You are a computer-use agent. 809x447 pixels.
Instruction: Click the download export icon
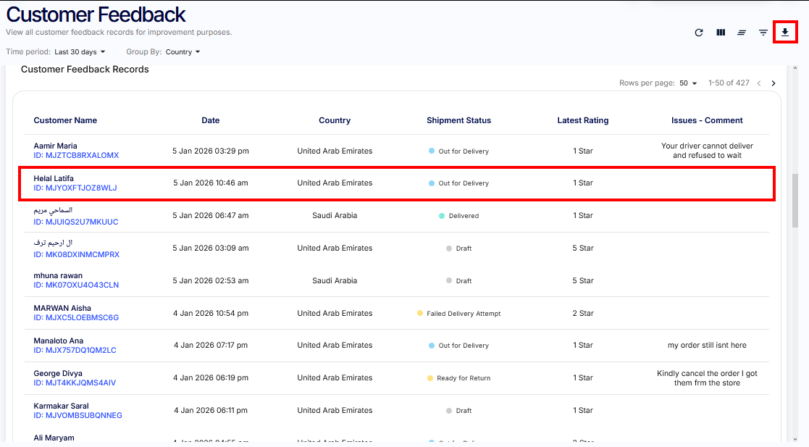pyautogui.click(x=785, y=33)
